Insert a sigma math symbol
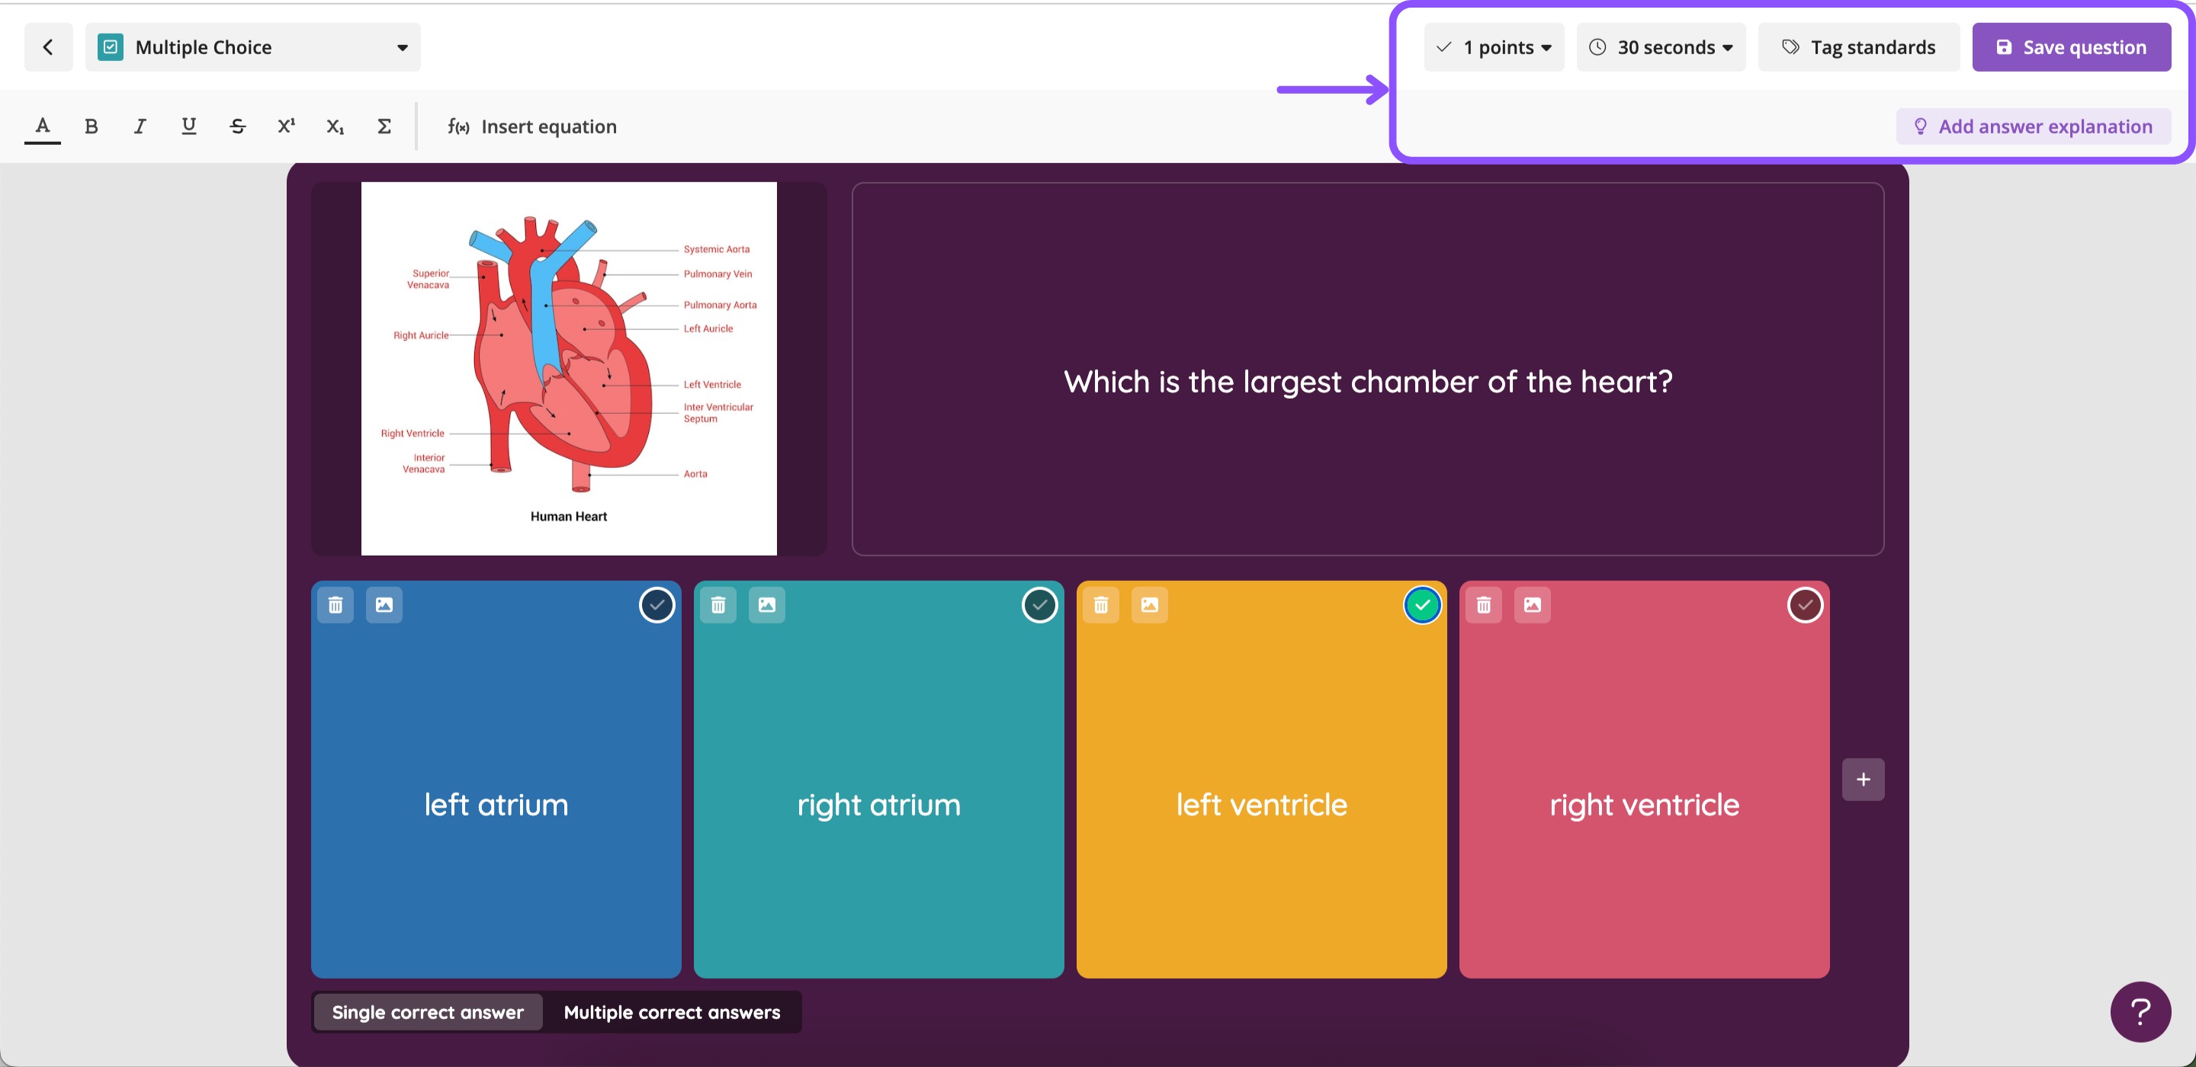Viewport: 2196px width, 1067px height. point(384,126)
